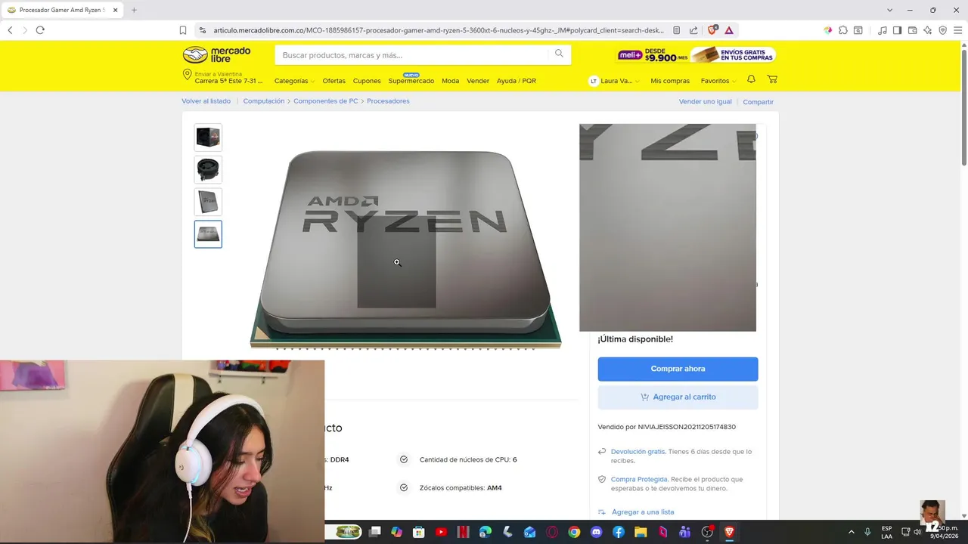Open Microsoft Edge from taskbar

click(486, 532)
